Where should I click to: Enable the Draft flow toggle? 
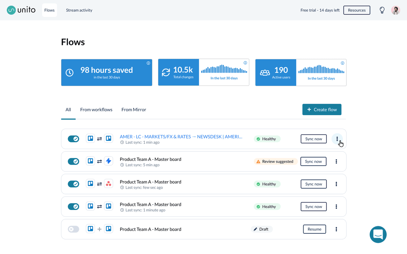73,229
